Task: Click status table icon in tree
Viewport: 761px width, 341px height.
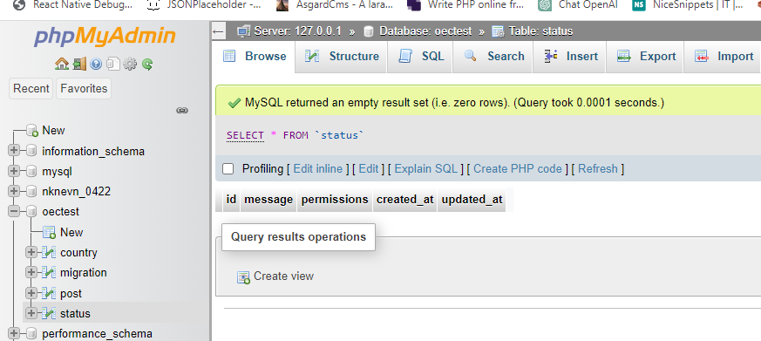Action: tap(49, 313)
